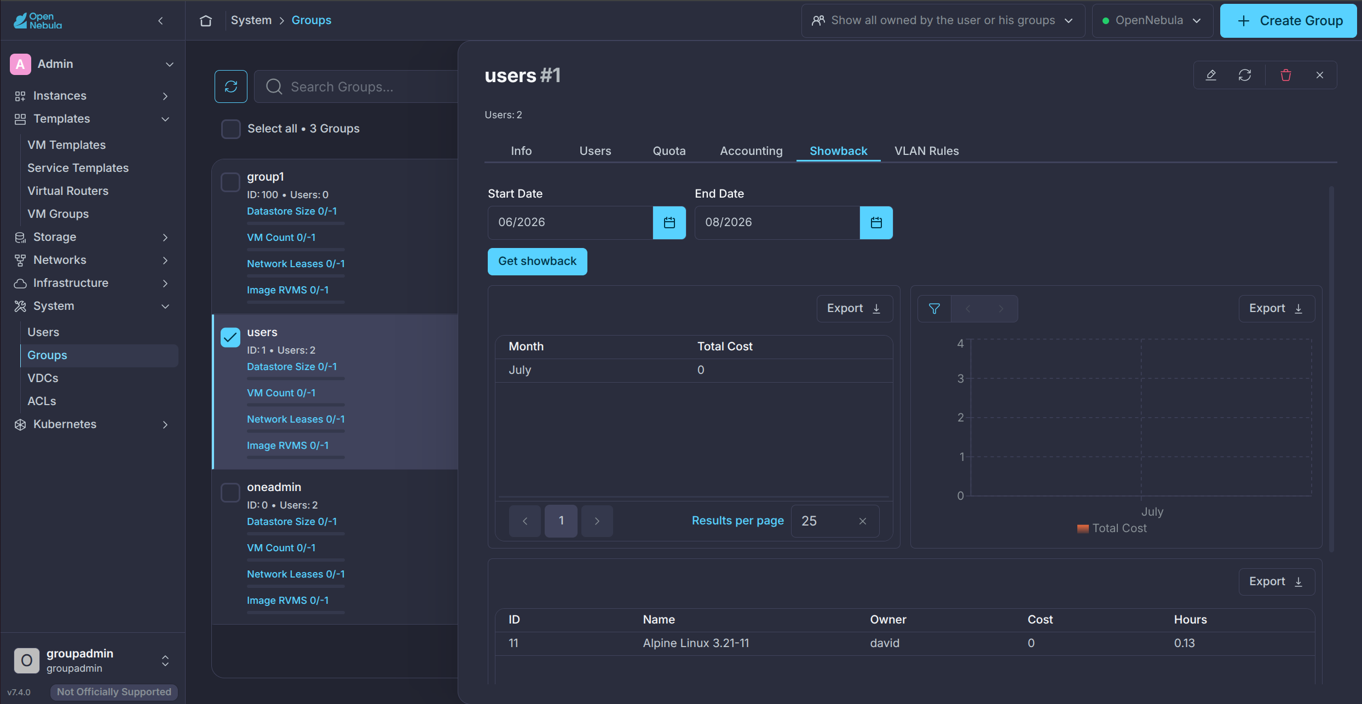Click the details panel vertical scrollbar
This screenshot has width=1362, height=704.
point(1331,370)
